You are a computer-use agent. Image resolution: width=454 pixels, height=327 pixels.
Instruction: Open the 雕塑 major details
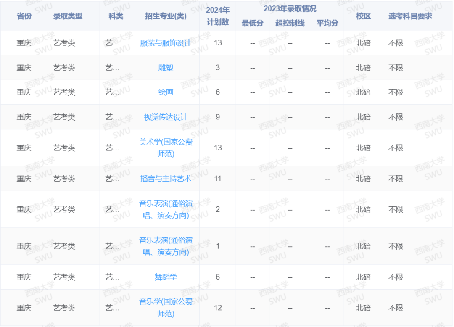tap(166, 68)
